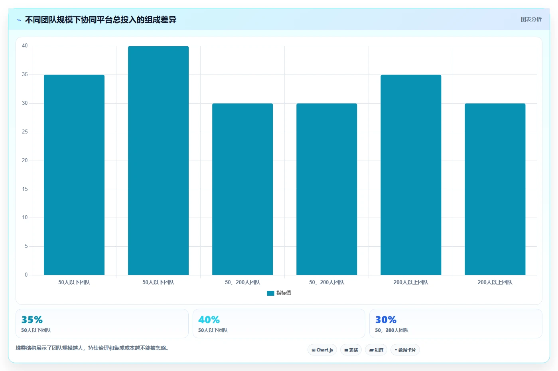Viewport: 558px width, 371px height.
Task: Click the chart title 不同团队规模下协同平台总投入的组成差异
Action: click(x=101, y=20)
